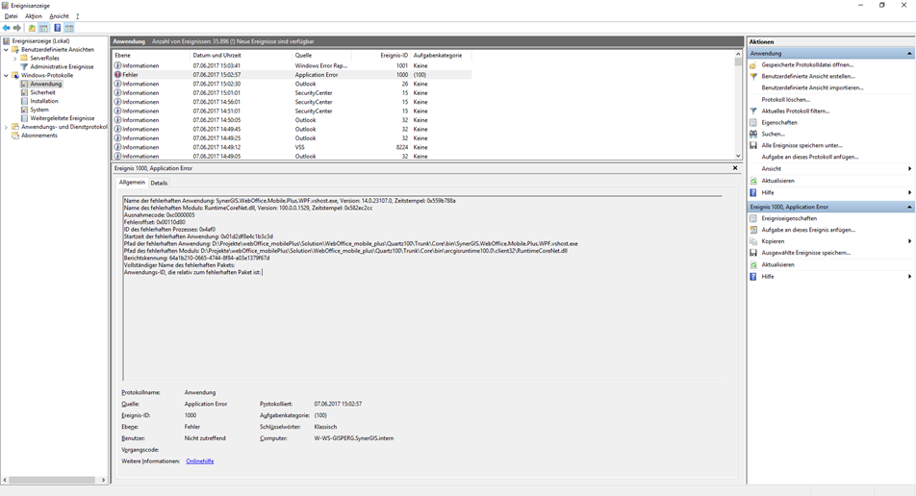Select the Anwendung log in tree
Image resolution: width=916 pixels, height=496 pixels.
coord(45,84)
